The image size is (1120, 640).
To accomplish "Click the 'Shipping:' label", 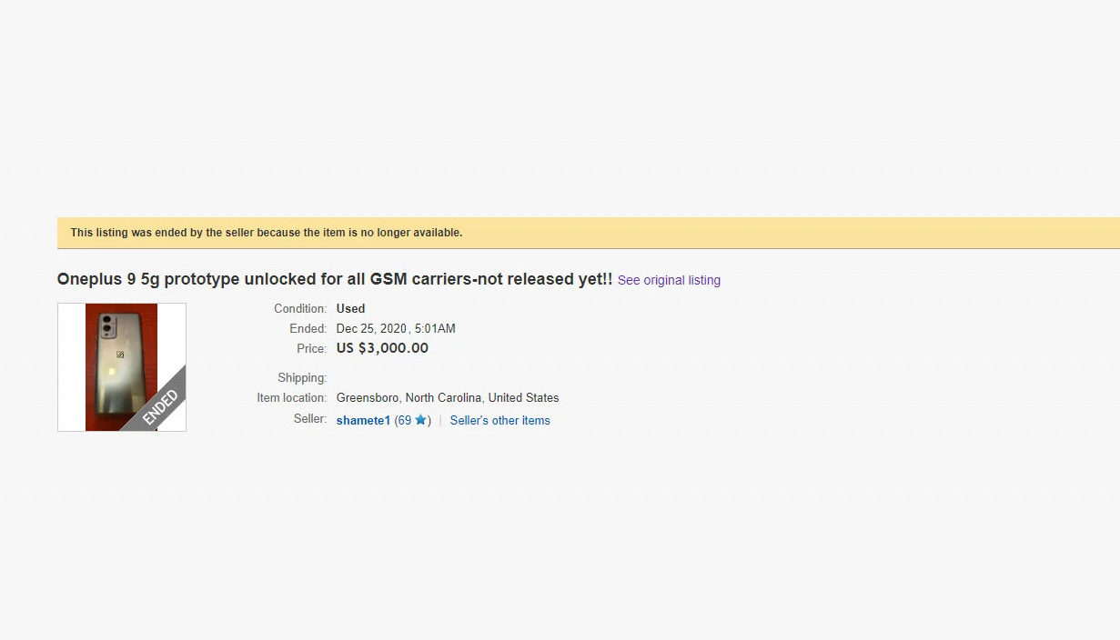I will tap(302, 377).
